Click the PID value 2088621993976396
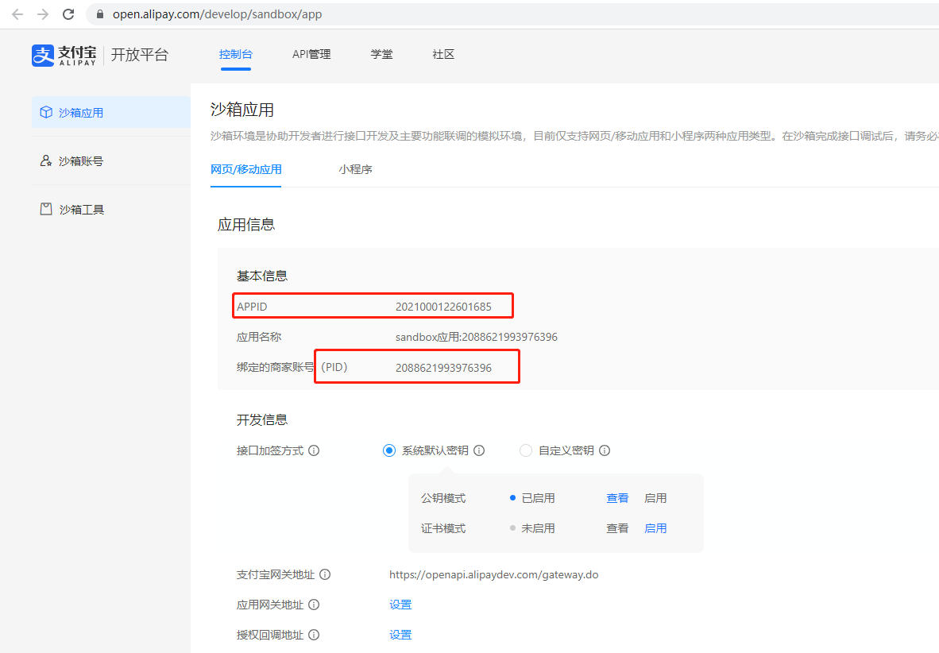Screen dimensions: 939x653 click(444, 368)
